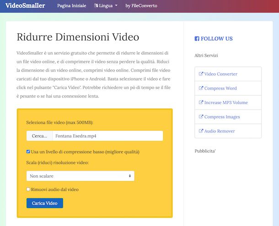
Task: Uncheck low compression level checkbox
Action: click(28, 152)
